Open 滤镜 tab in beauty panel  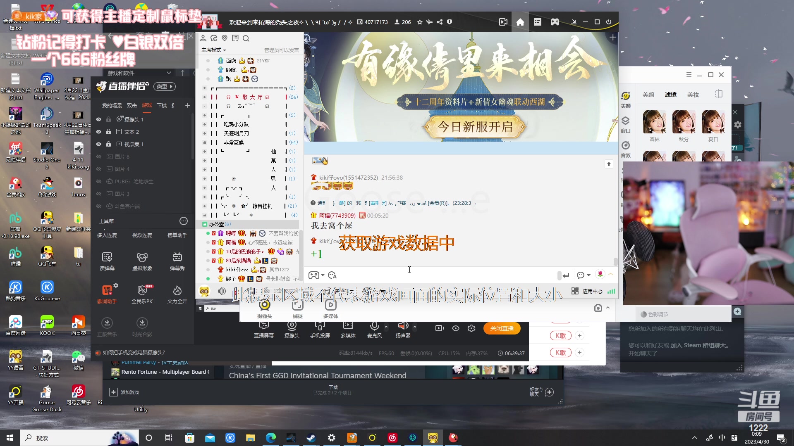[671, 95]
